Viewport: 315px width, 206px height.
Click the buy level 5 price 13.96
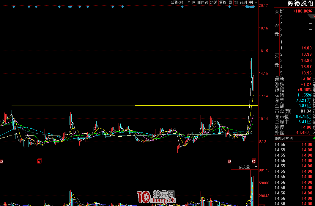coord(306,73)
